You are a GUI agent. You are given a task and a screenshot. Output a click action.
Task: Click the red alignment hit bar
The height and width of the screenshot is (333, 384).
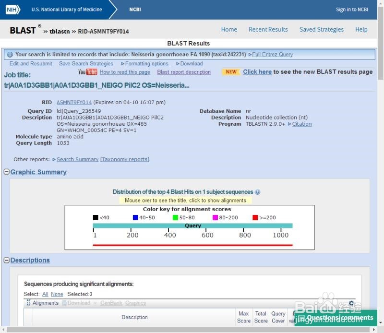pyautogui.click(x=193, y=245)
